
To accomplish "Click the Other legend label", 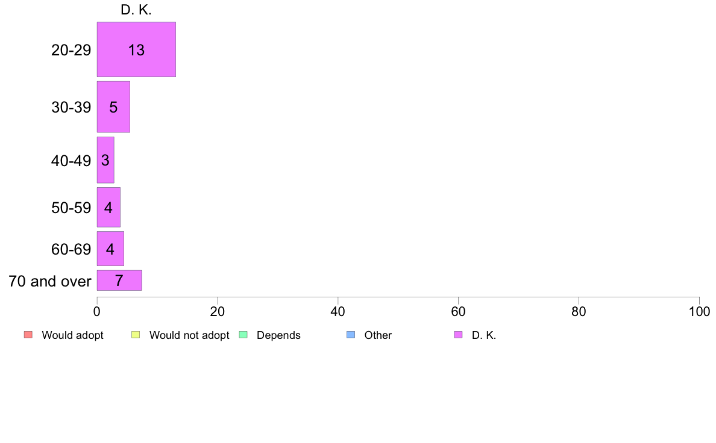I will point(378,335).
